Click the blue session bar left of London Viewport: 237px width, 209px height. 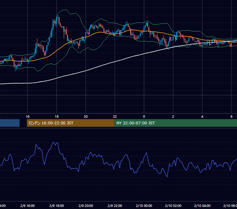pos(10,123)
